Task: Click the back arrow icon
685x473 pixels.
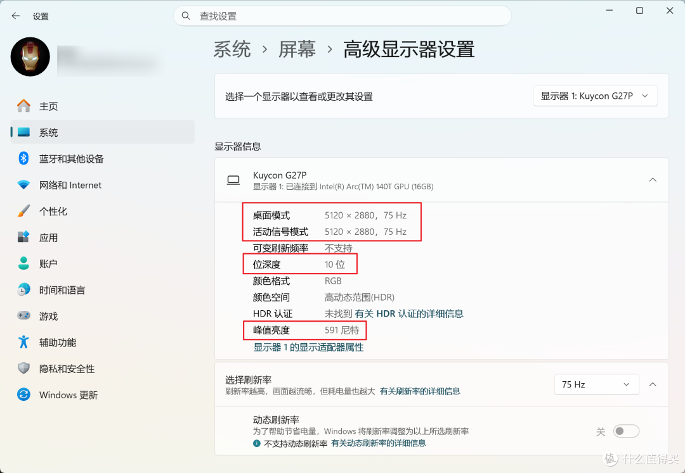Action: 16,16
